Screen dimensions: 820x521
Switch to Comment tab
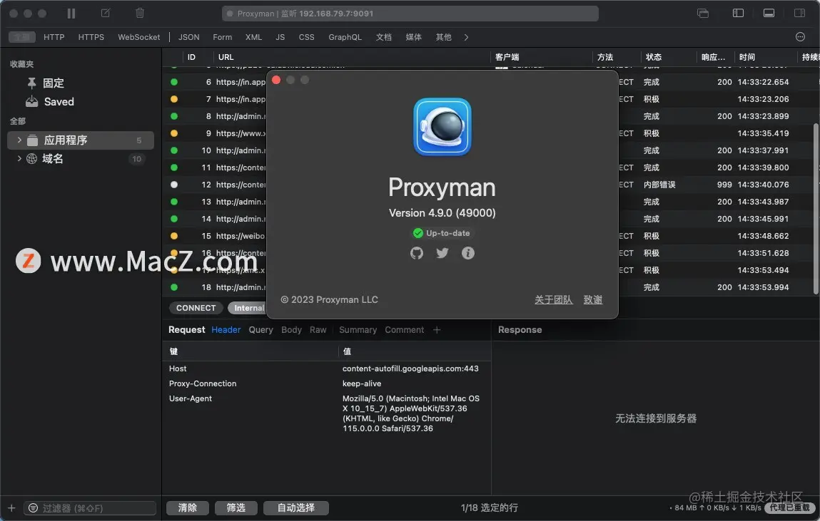404,330
